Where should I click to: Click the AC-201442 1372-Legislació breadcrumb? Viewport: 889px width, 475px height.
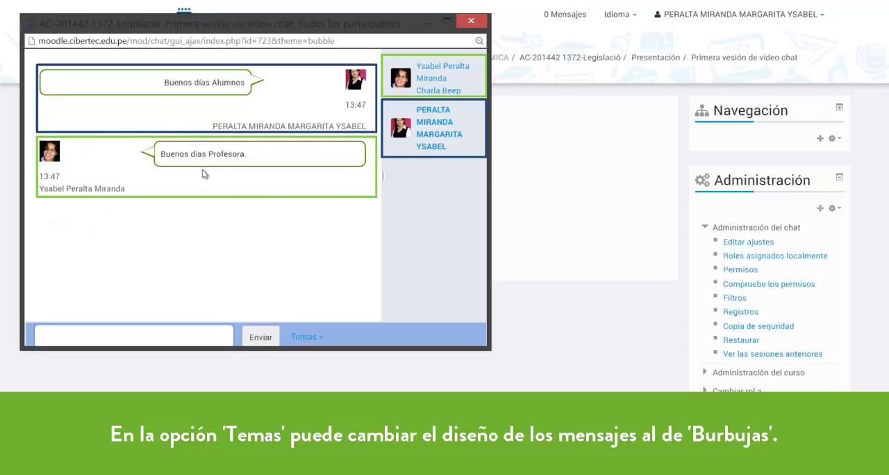pyautogui.click(x=570, y=58)
